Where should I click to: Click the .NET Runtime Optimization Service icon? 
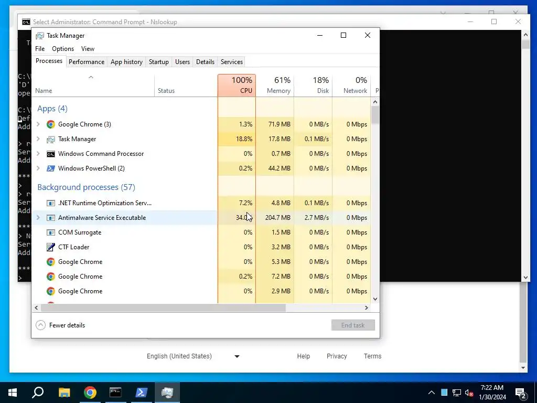click(51, 203)
